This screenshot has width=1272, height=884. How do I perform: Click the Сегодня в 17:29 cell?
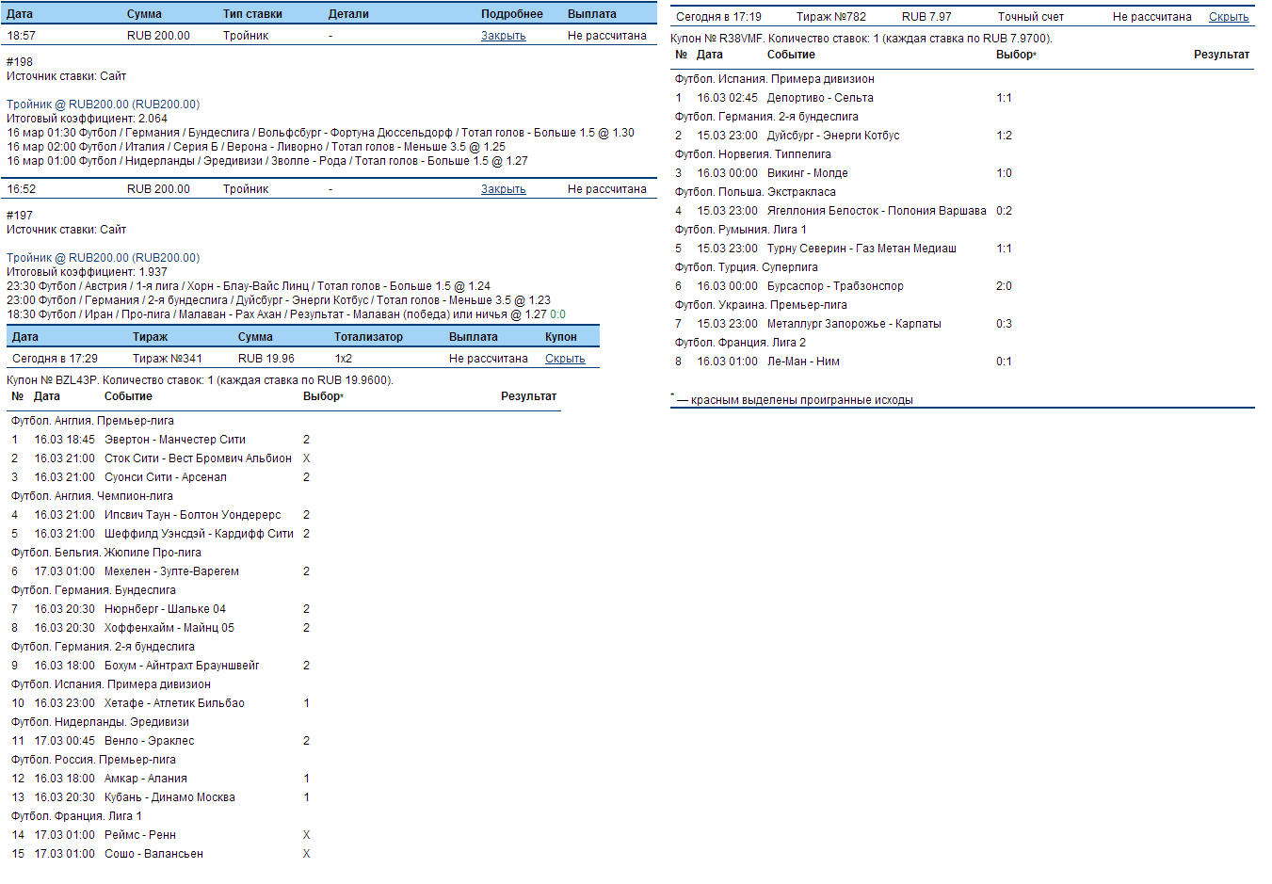(x=55, y=359)
